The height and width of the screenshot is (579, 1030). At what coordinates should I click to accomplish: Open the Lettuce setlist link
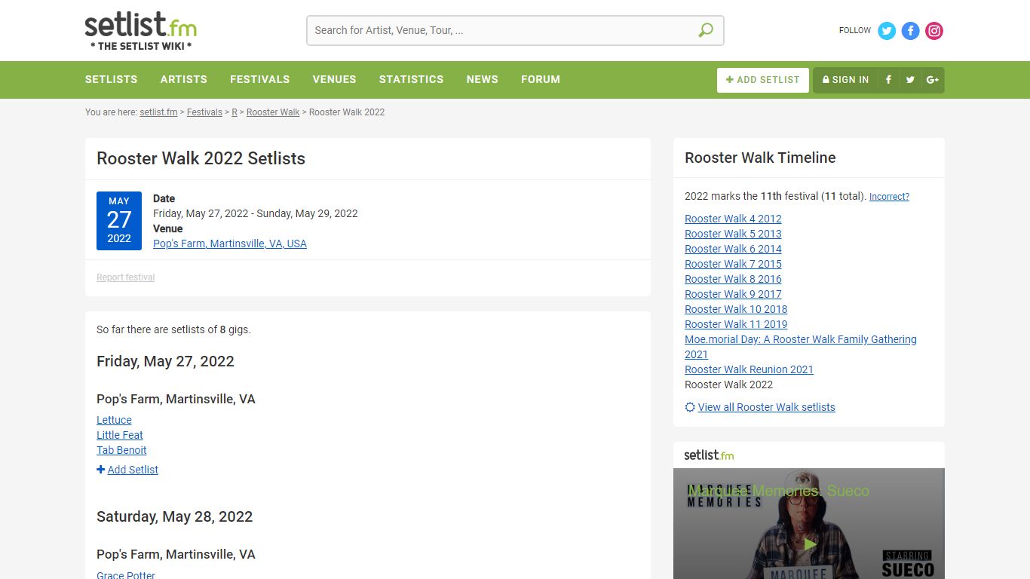click(114, 420)
